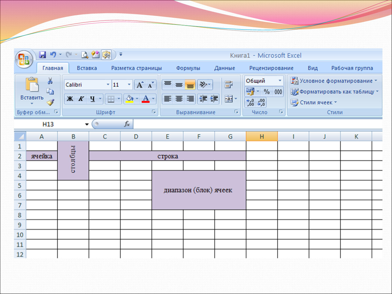Decrease decimal places
Viewport: 392px width, 294px height.
tap(261, 102)
